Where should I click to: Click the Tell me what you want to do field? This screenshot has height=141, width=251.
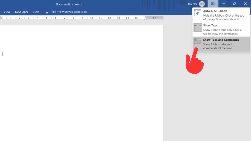[x=69, y=12]
